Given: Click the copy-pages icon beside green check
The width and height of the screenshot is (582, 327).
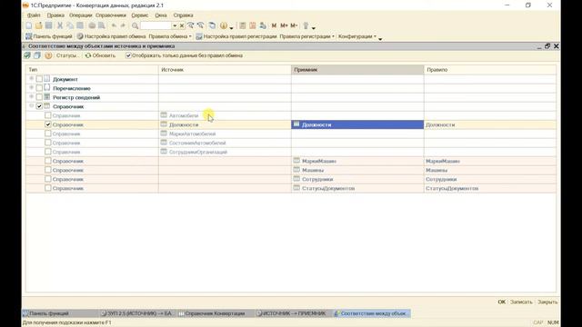Looking at the screenshot, I should point(37,55).
